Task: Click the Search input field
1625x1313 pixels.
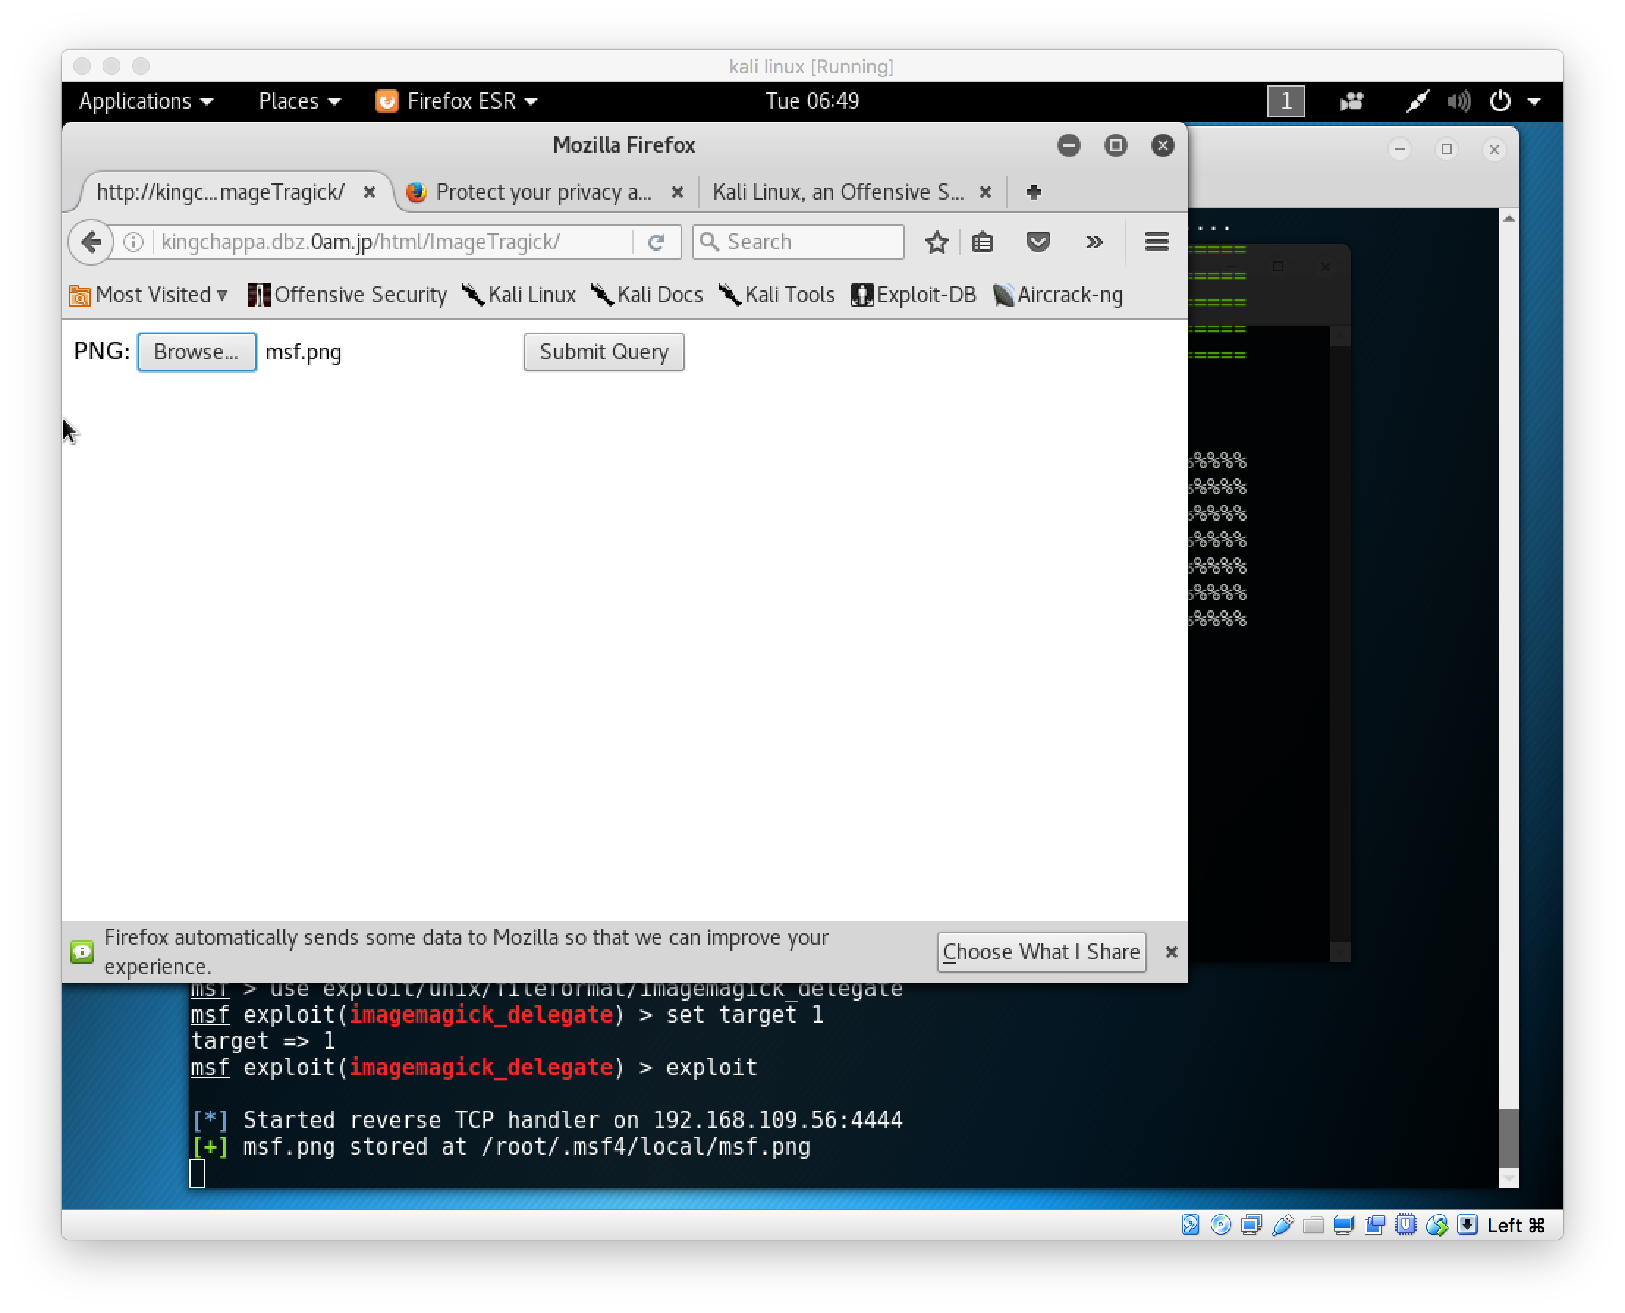Action: pyautogui.click(x=809, y=242)
